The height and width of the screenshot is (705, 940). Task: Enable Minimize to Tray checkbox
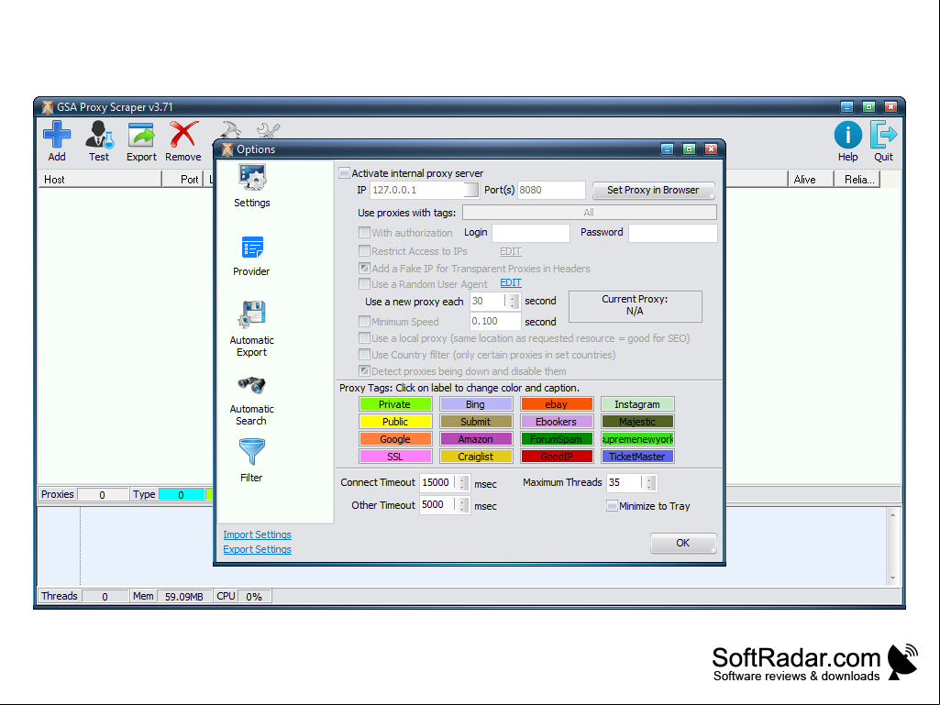click(x=612, y=506)
